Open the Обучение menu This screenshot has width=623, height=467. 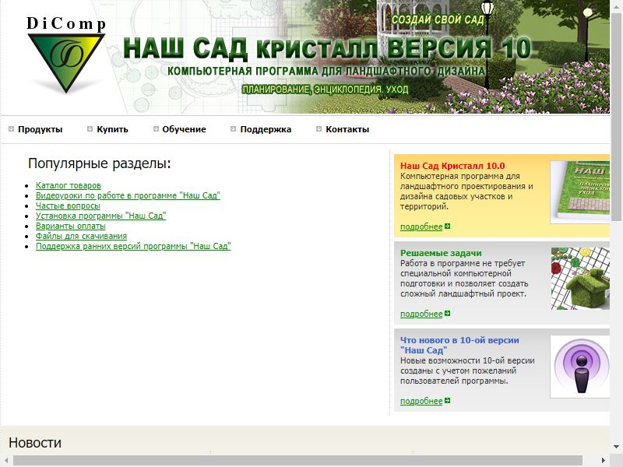(184, 129)
